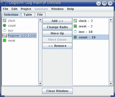Select 'incr - 10' in the selected list
The image size is (115, 97).
[x=90, y=32]
